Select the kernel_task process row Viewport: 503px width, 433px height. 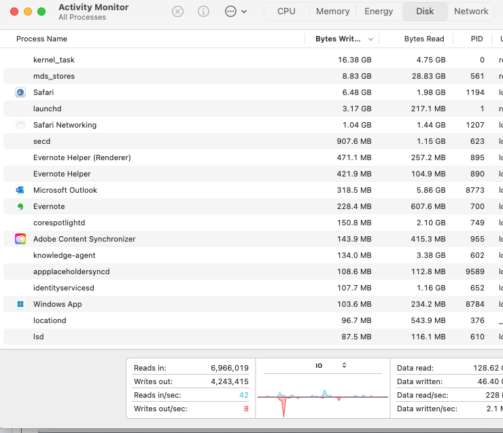coord(252,60)
